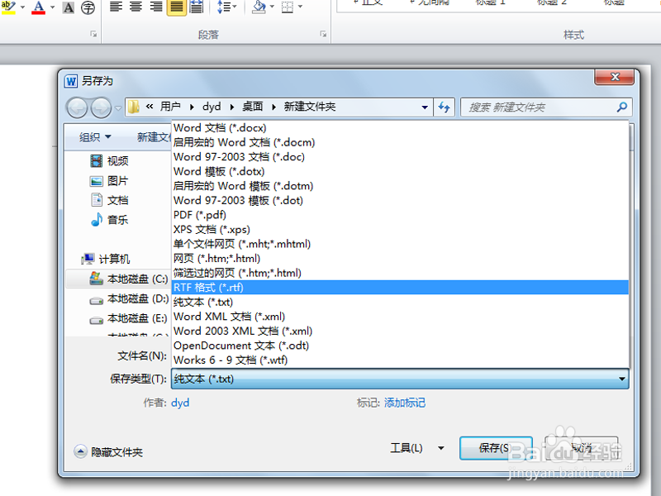The width and height of the screenshot is (661, 496).
Task: Click the enclosed character icon
Action: pos(88,7)
